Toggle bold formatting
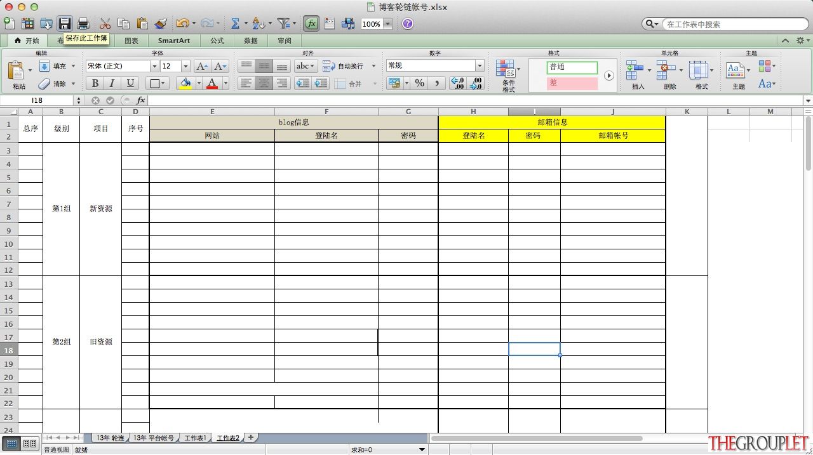Viewport: 813px width, 455px height. point(95,83)
